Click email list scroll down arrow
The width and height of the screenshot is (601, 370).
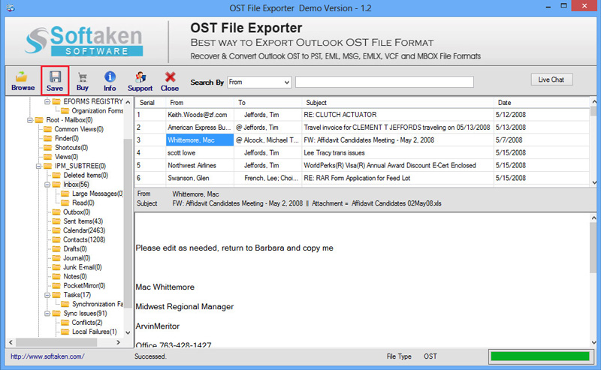[x=594, y=182]
